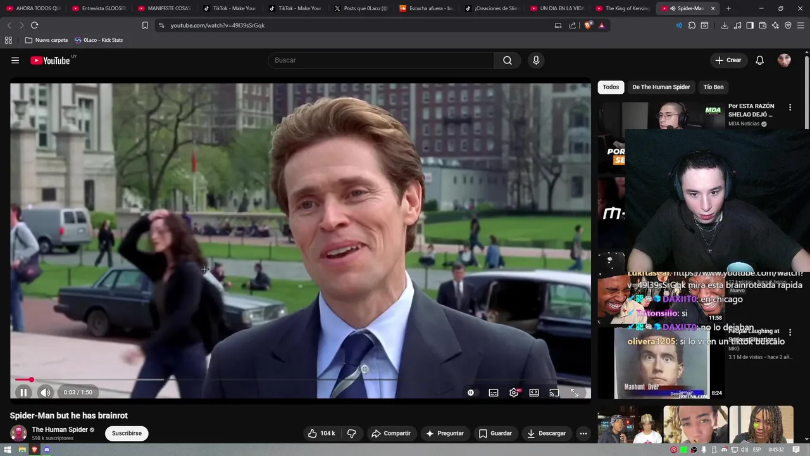
Task: Click the Preguntar button
Action: (x=445, y=433)
